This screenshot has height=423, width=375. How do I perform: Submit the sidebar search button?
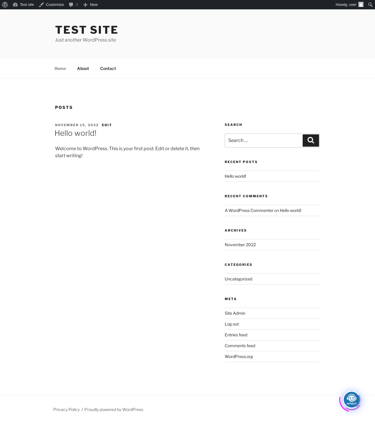tap(311, 141)
